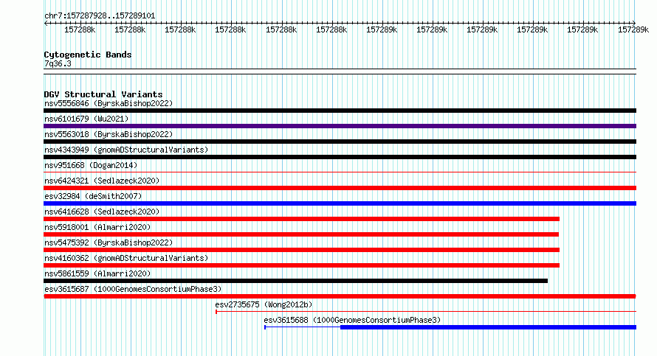Click the ruler's left arrowhead
657x356 pixels.
click(x=46, y=24)
